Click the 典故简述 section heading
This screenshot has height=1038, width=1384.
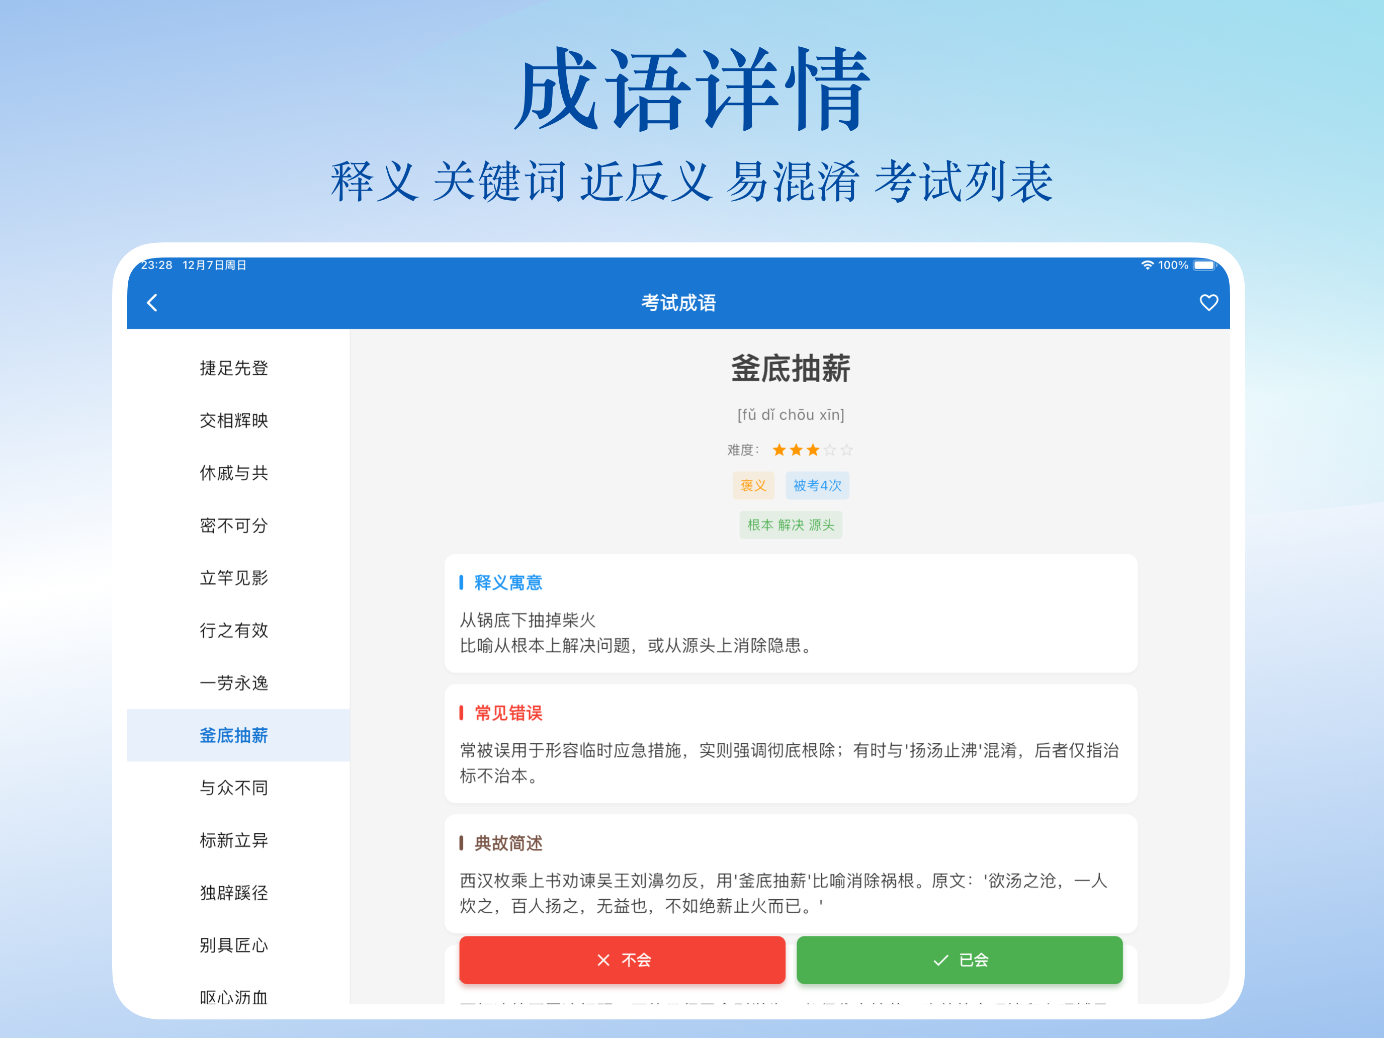tap(508, 843)
